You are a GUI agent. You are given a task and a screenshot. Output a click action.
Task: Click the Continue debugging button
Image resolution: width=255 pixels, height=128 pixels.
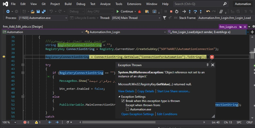(125, 11)
